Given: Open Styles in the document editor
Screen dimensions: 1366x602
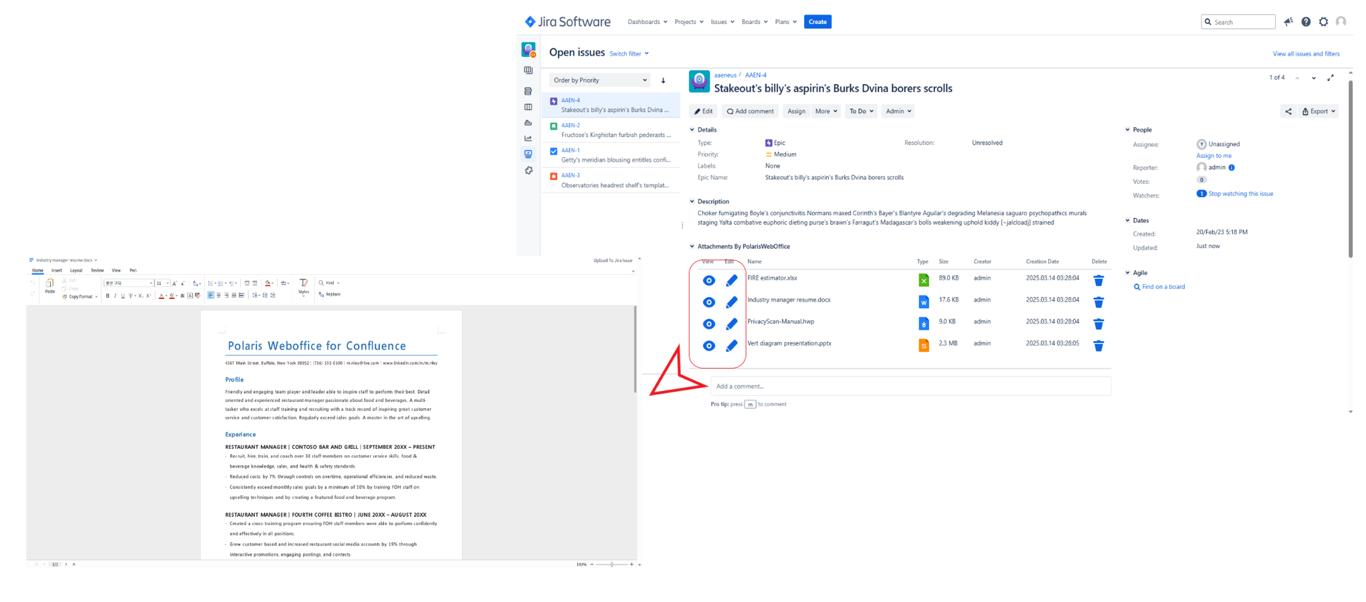Looking at the screenshot, I should tap(304, 286).
